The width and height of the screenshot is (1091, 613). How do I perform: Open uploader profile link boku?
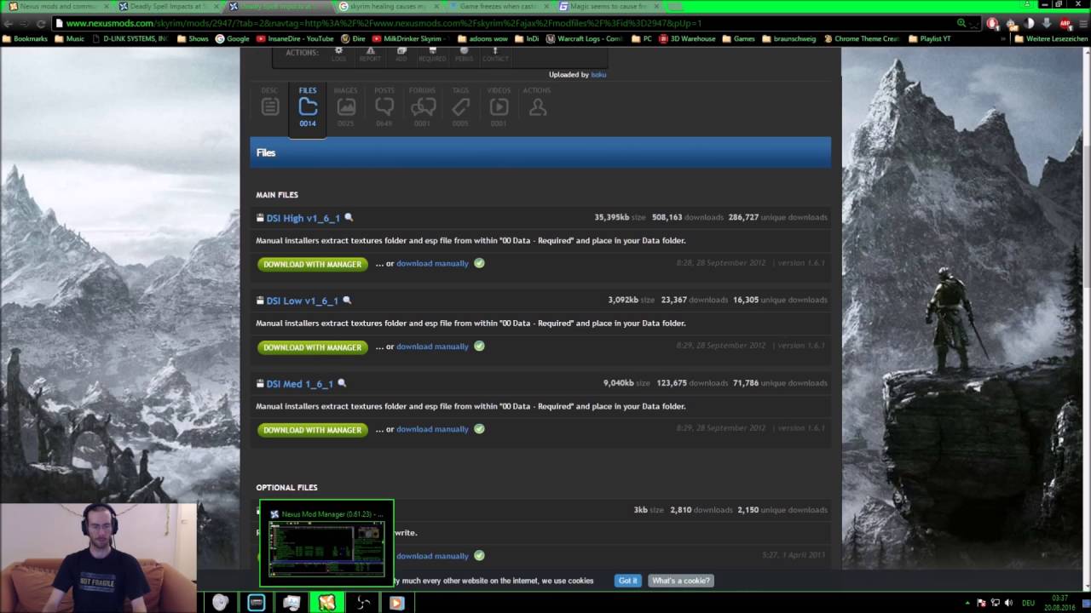tap(598, 75)
